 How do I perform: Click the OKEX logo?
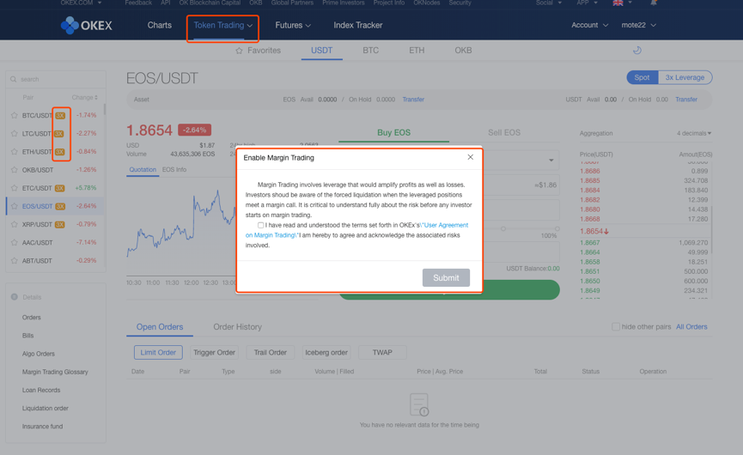click(86, 25)
